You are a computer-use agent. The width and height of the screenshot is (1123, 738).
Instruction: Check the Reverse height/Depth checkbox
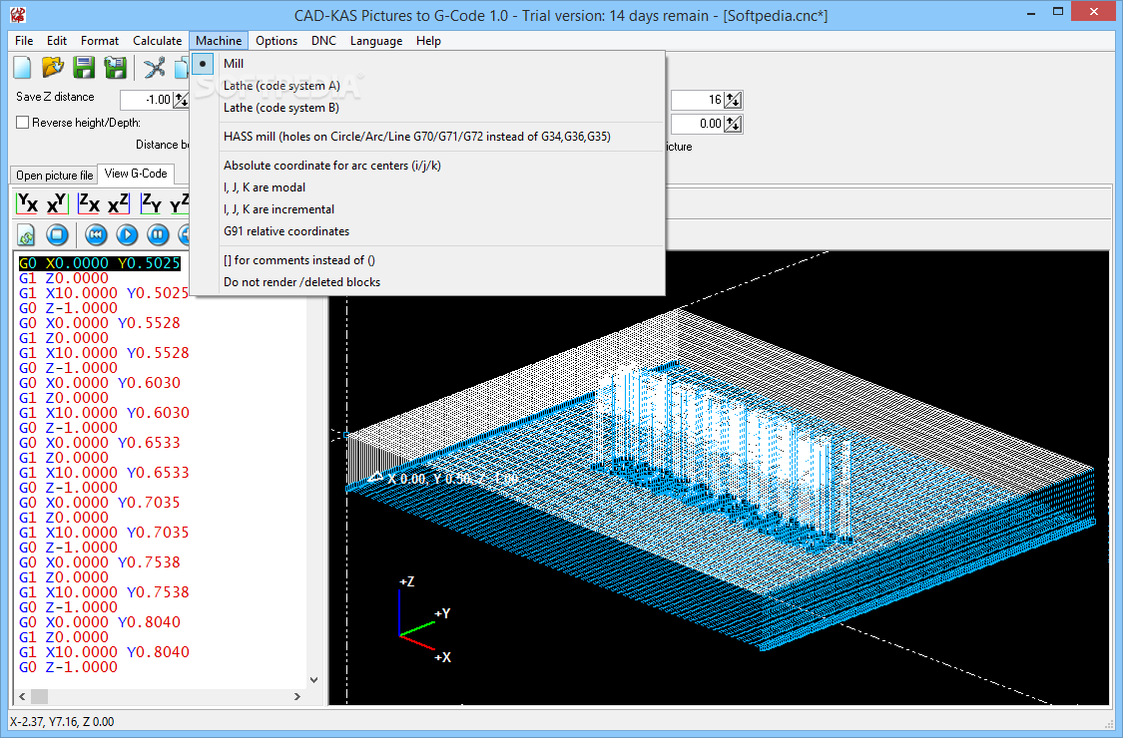(23, 123)
